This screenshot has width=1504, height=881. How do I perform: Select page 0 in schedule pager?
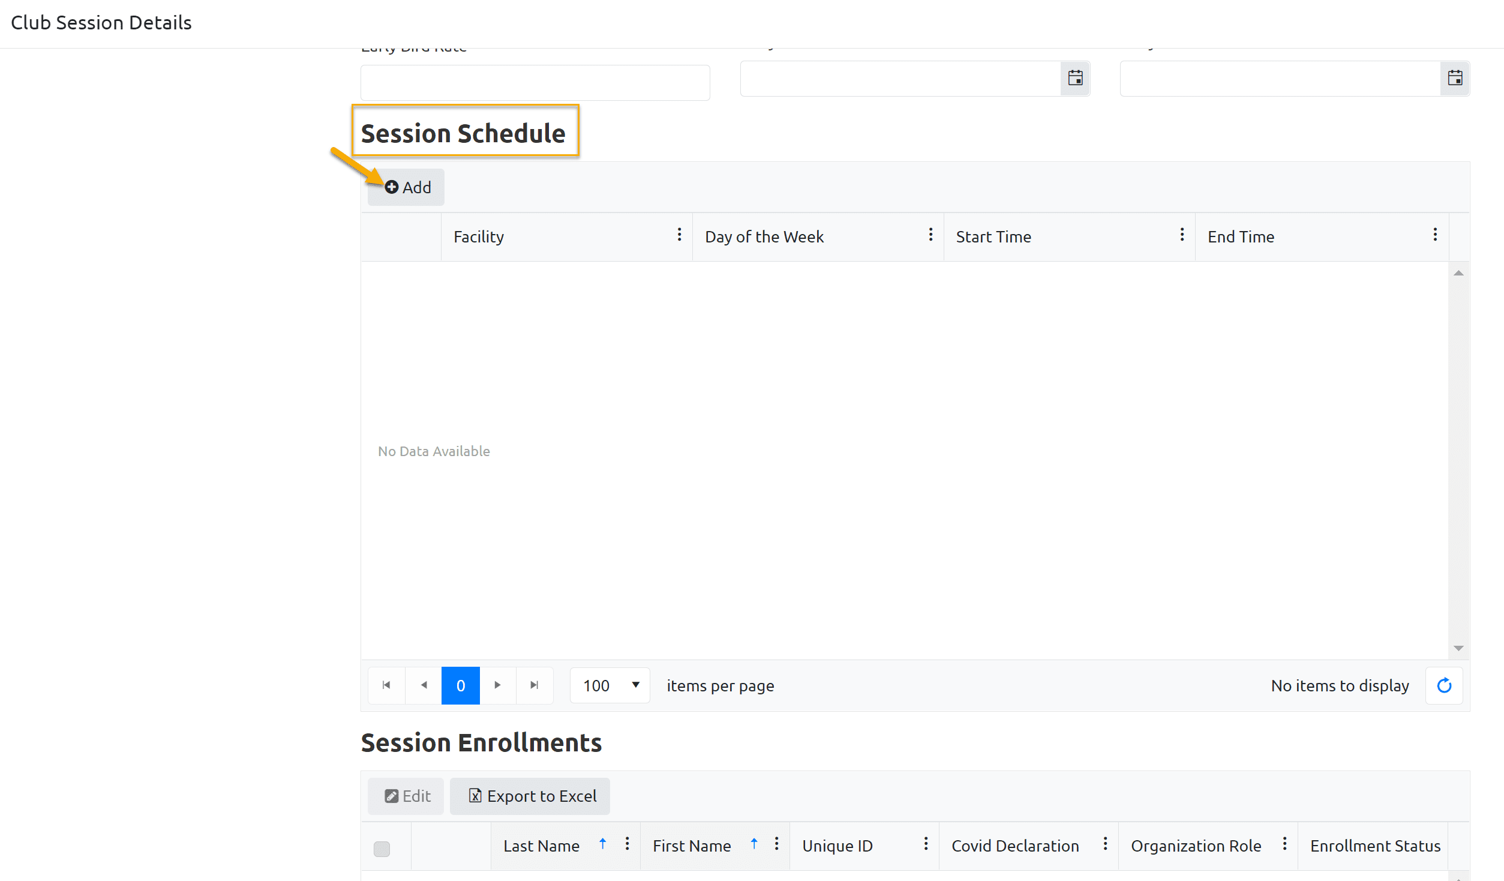[x=461, y=685]
